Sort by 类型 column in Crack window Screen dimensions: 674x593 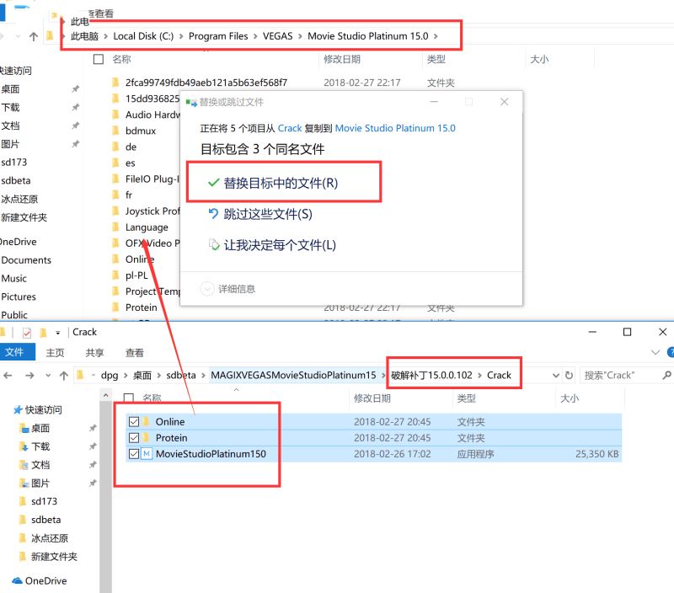click(x=467, y=398)
